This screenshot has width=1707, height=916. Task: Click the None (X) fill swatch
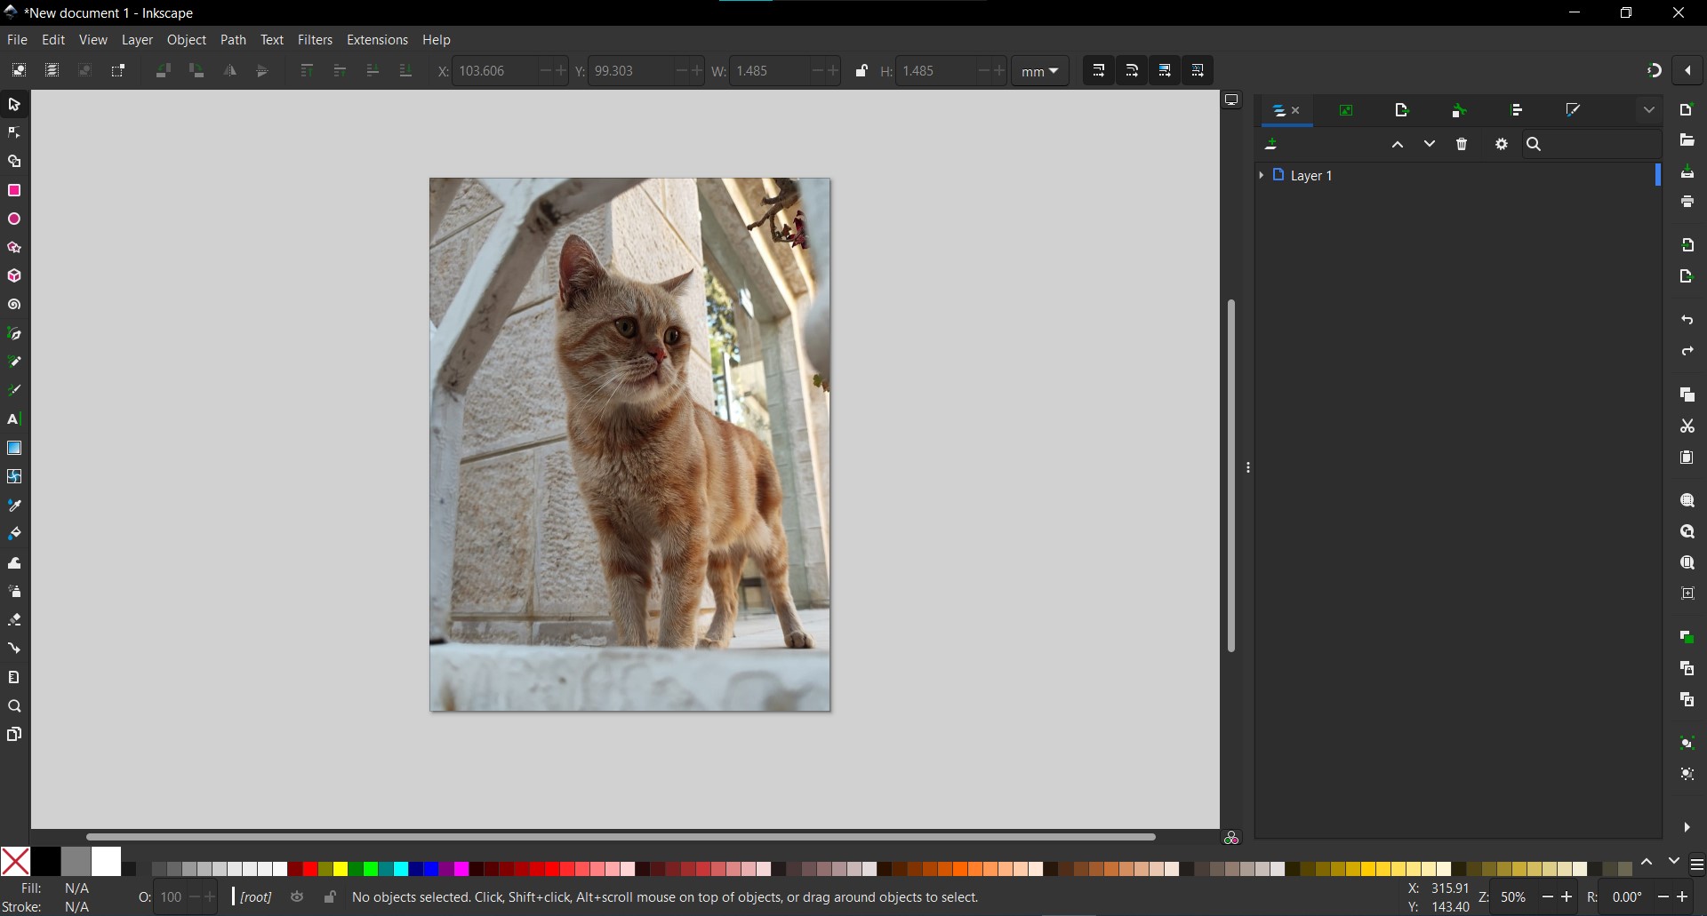click(15, 862)
